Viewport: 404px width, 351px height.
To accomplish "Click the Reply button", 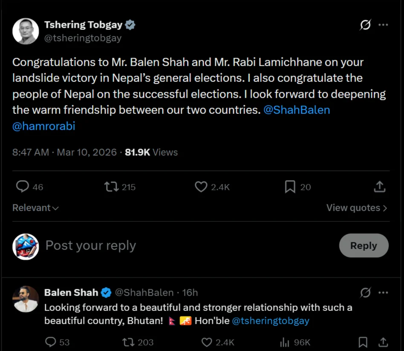I will pos(364,246).
